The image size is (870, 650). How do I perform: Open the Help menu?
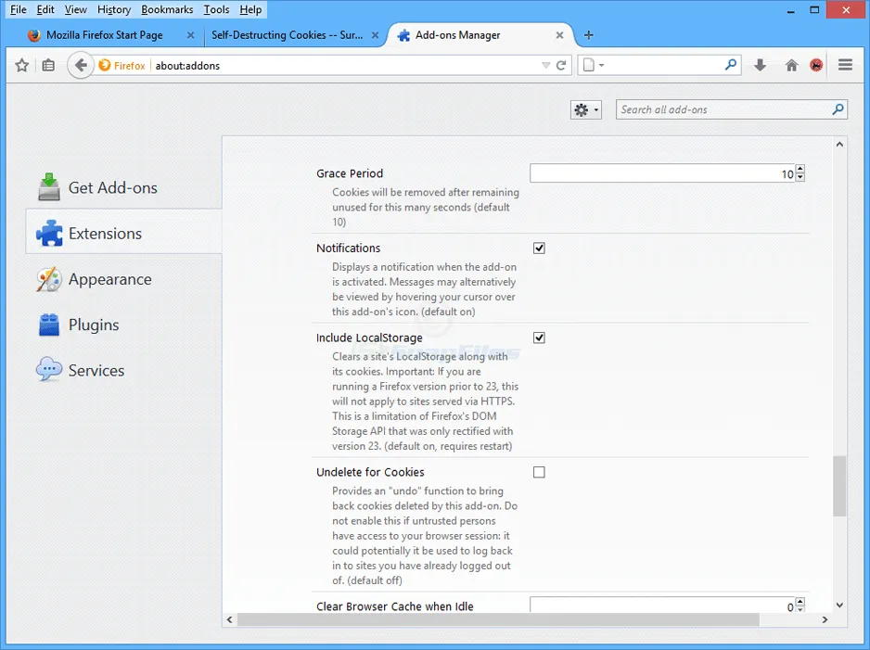(x=250, y=9)
